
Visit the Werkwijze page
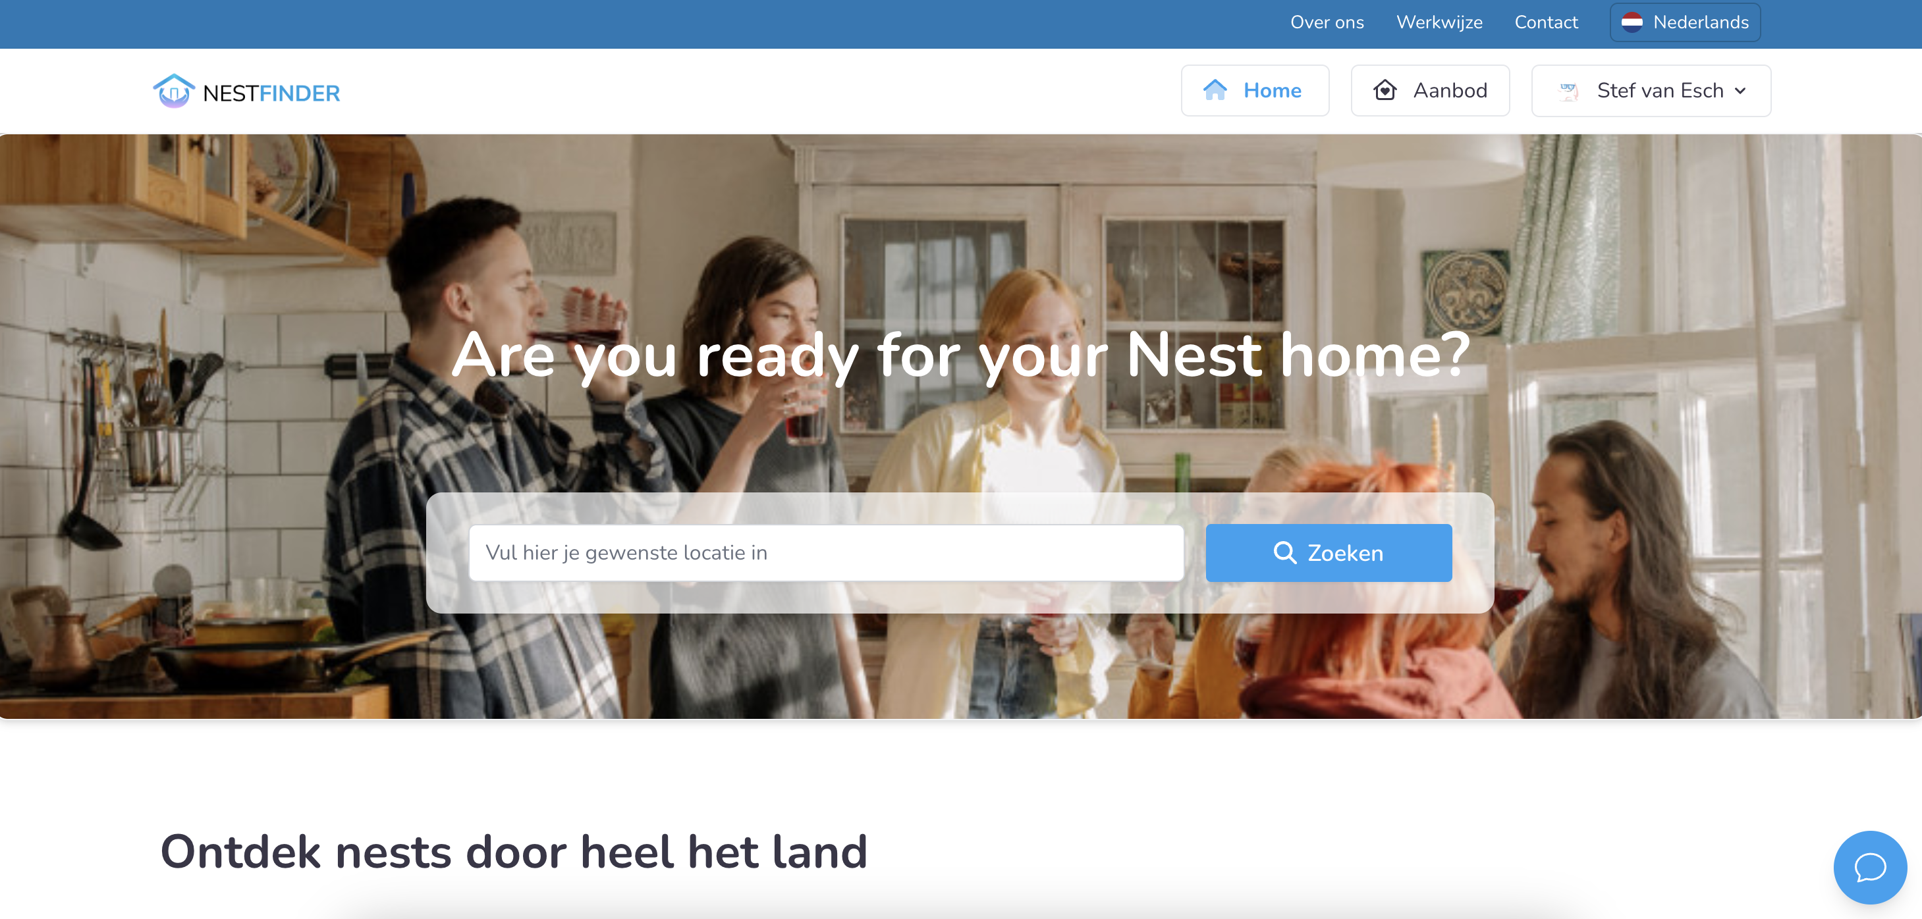(x=1439, y=22)
